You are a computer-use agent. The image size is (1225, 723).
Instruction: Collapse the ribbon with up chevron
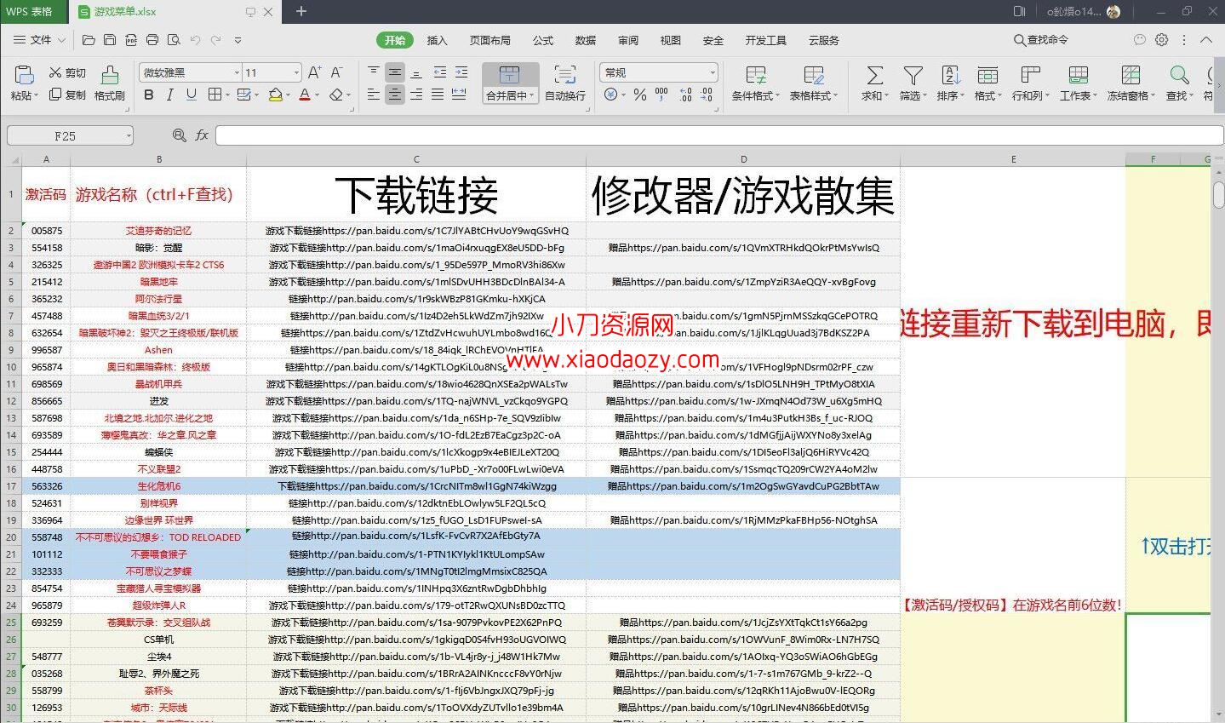pos(1206,40)
